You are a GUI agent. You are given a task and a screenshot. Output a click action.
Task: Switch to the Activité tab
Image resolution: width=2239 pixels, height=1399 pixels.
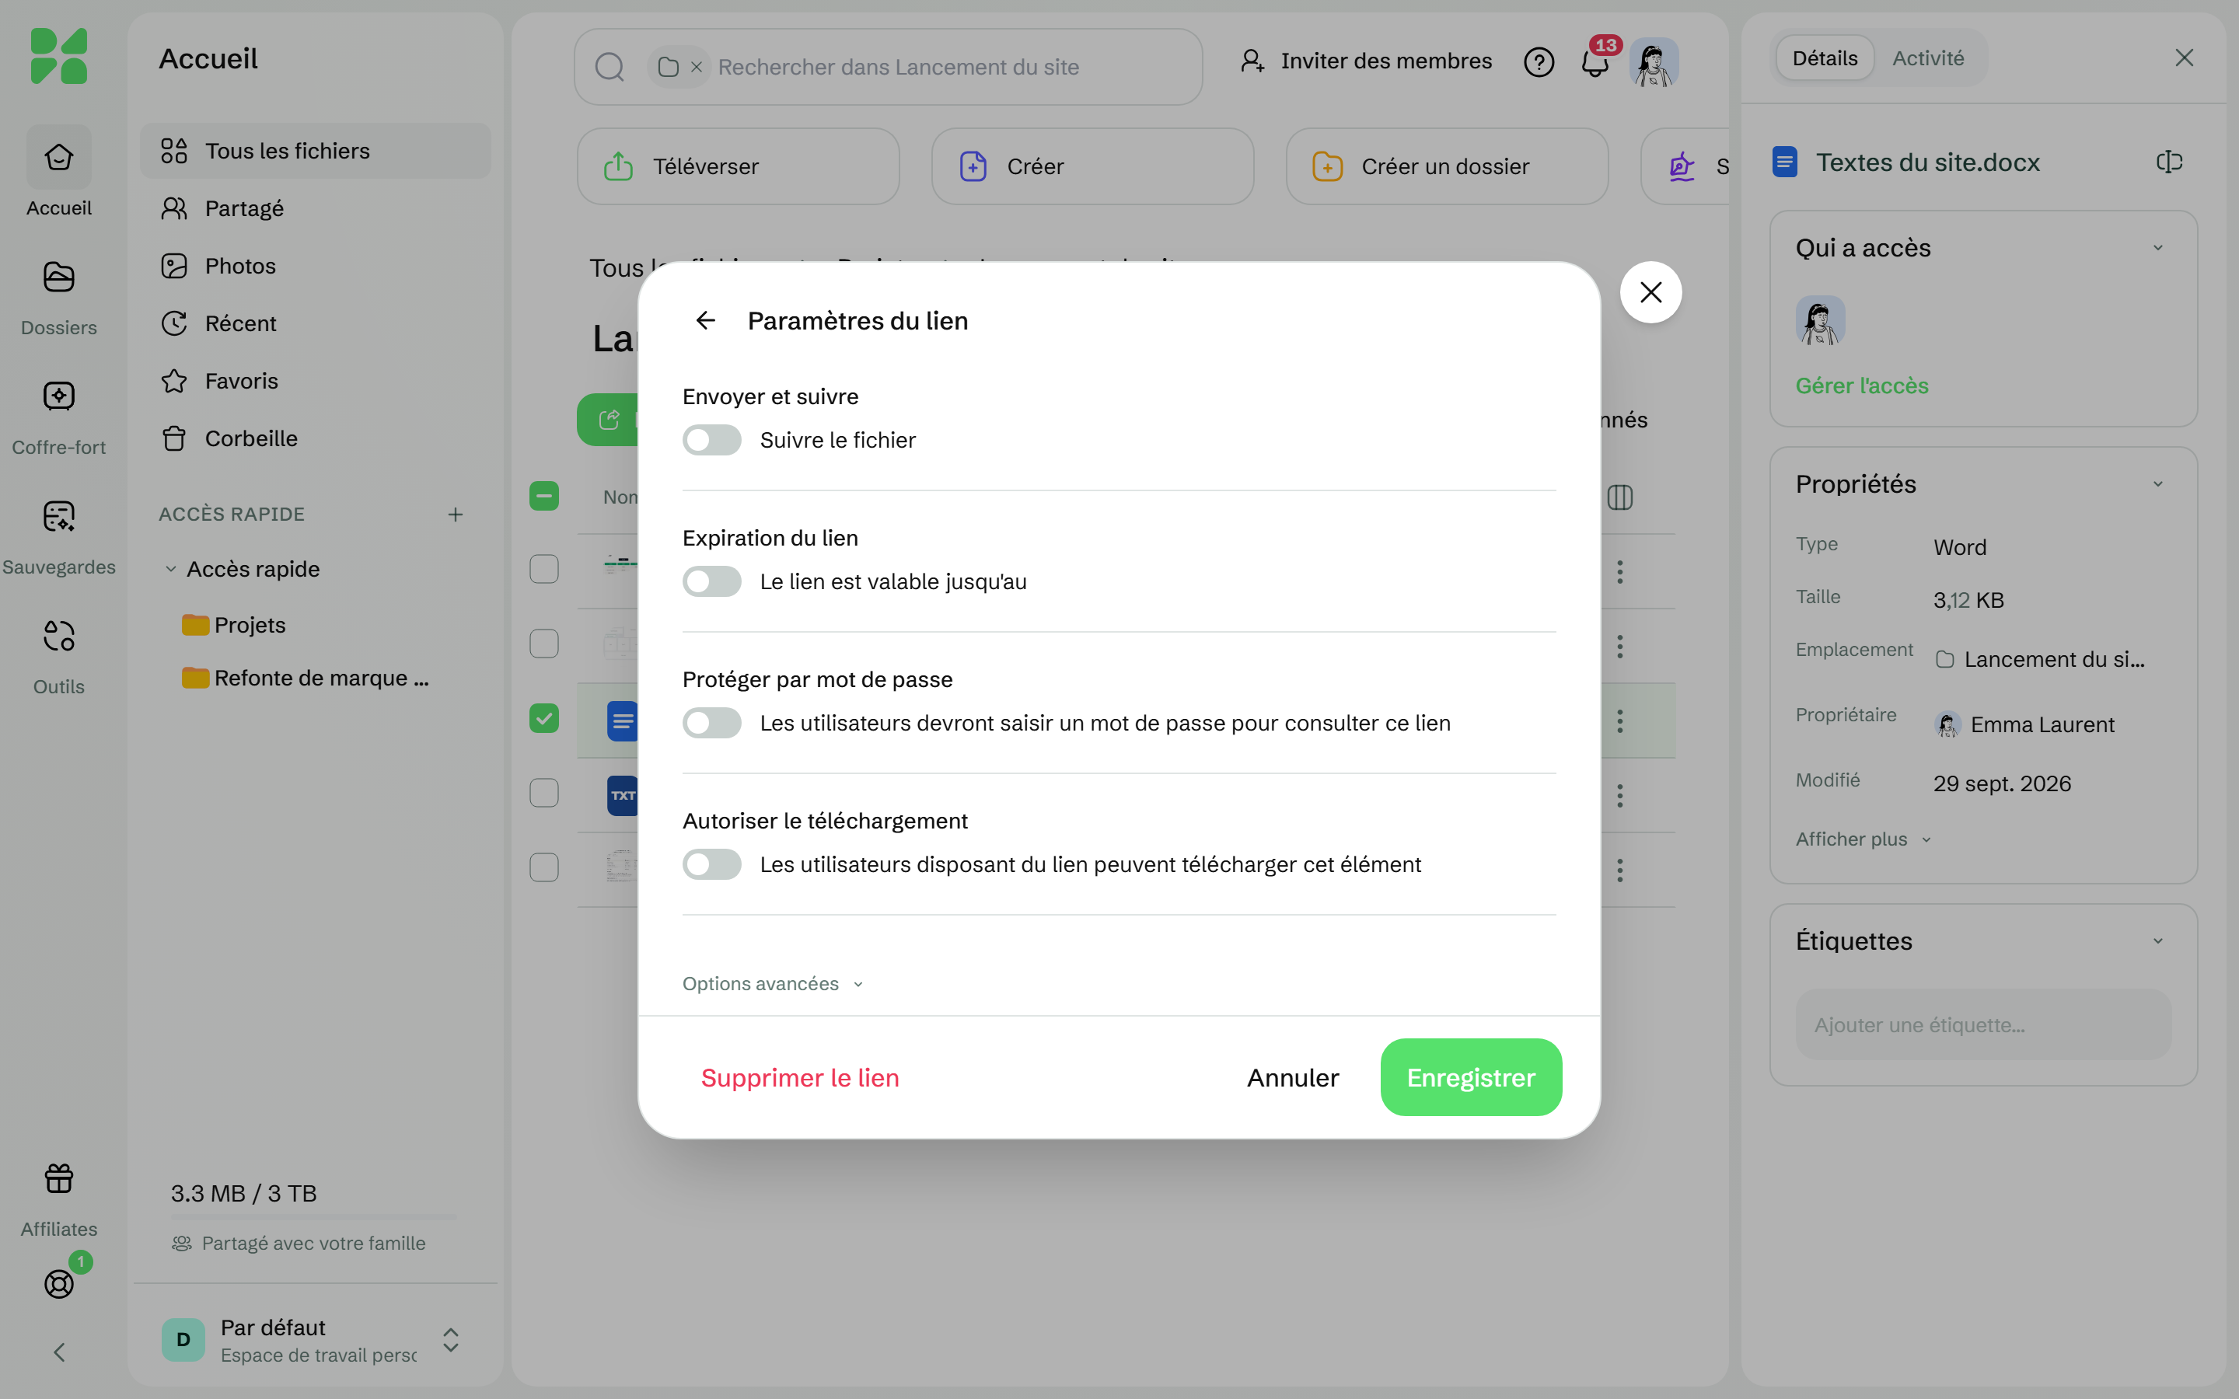click(1927, 58)
